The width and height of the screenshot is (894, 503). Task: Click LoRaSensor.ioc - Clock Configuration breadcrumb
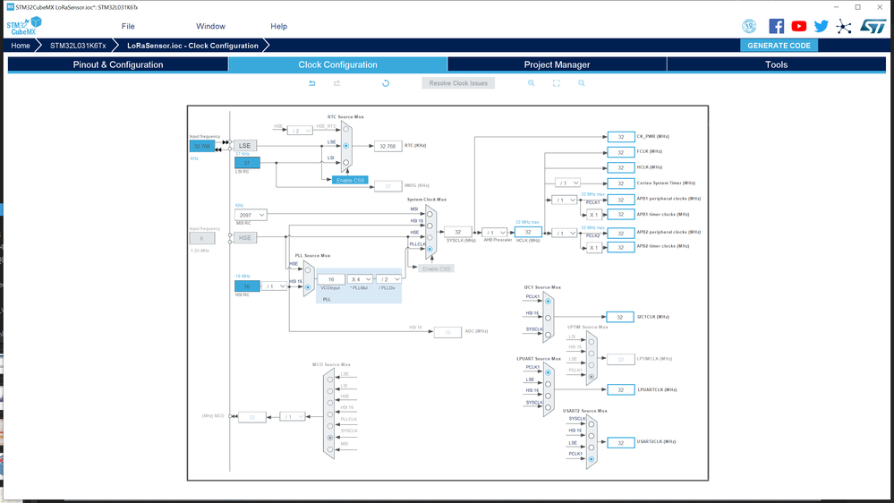(x=192, y=46)
